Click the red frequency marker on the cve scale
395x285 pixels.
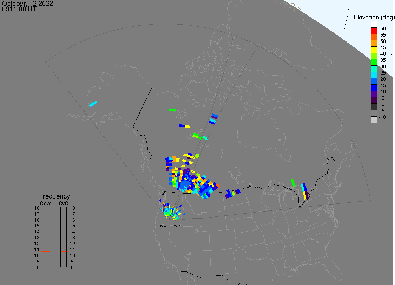64,252
